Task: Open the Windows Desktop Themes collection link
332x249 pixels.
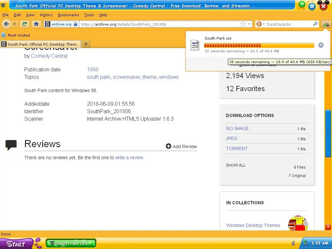Action: 253,225
